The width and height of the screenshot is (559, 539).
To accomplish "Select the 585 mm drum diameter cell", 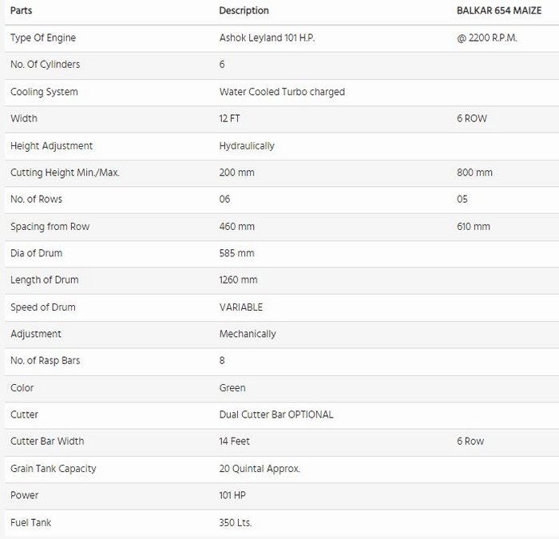I will click(x=236, y=253).
